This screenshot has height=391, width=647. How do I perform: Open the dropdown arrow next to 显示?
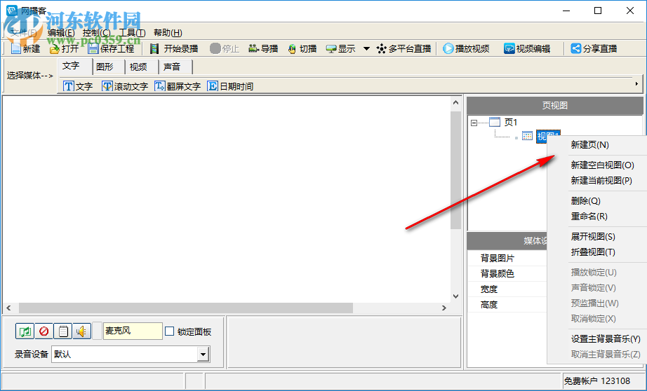click(x=366, y=48)
